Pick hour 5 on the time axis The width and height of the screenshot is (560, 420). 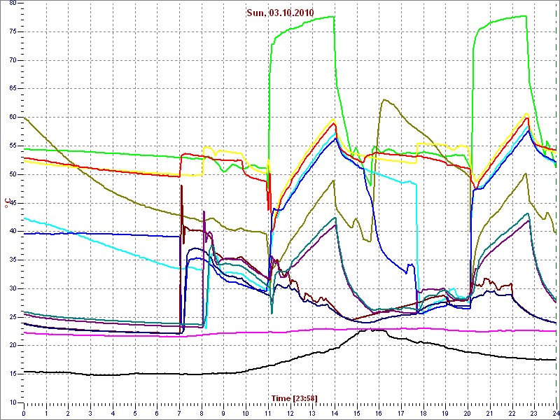[x=134, y=412]
